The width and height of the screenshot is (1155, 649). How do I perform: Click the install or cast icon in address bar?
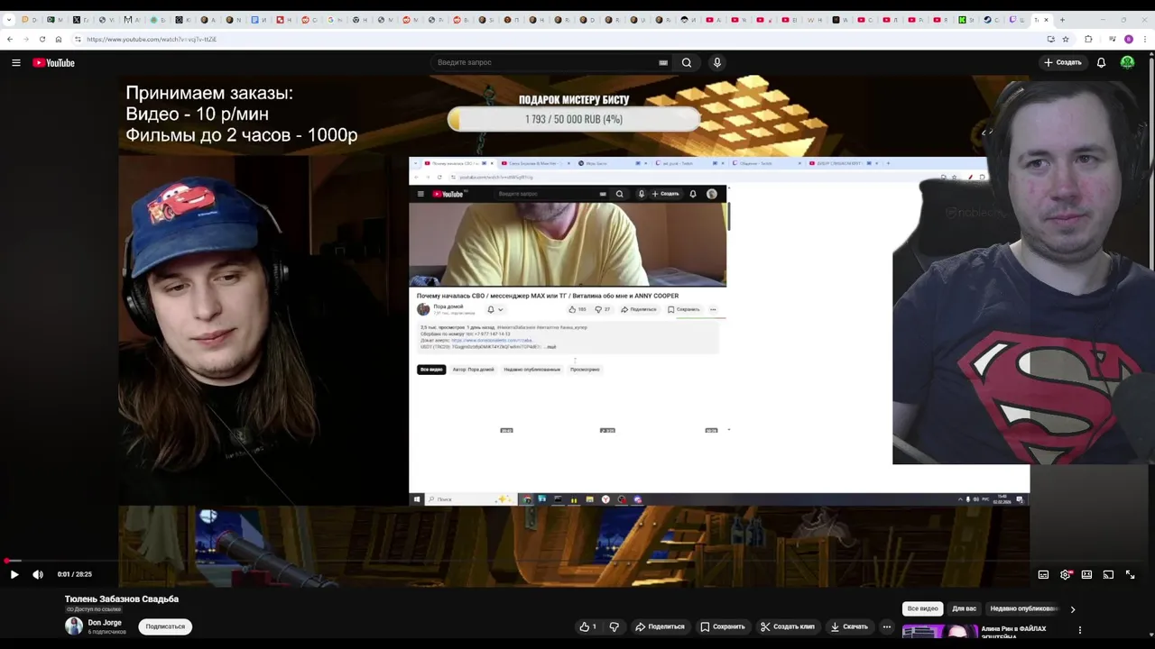click(1050, 39)
